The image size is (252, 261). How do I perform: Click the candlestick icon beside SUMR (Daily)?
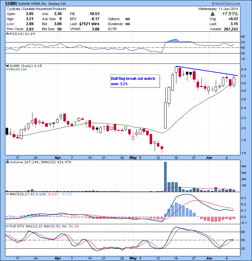coord(7,66)
